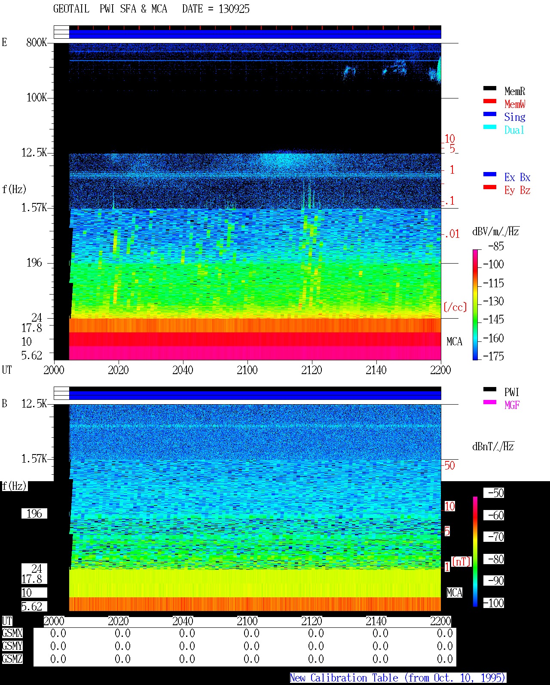
Task: Click the Dual legend label
Action: point(515,130)
